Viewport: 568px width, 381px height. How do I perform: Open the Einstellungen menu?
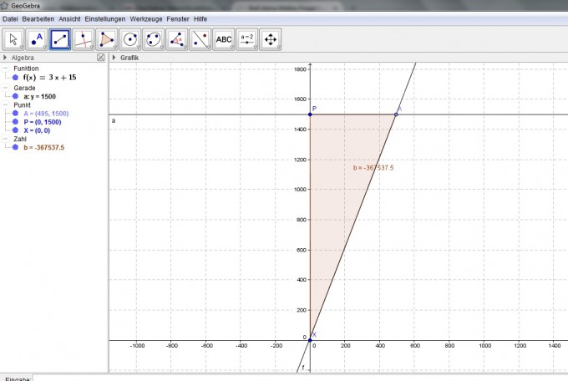[x=105, y=18]
